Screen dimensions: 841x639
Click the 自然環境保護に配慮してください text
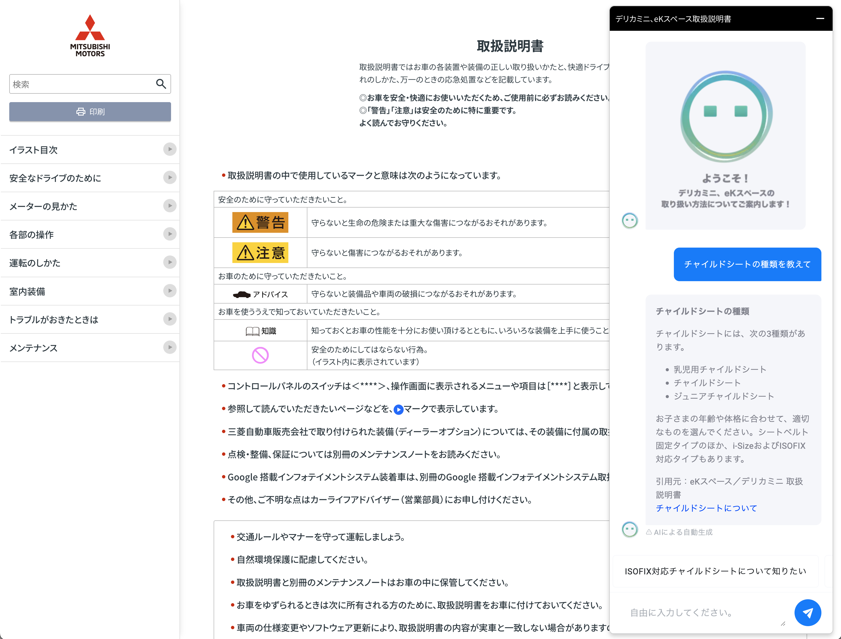(x=303, y=560)
